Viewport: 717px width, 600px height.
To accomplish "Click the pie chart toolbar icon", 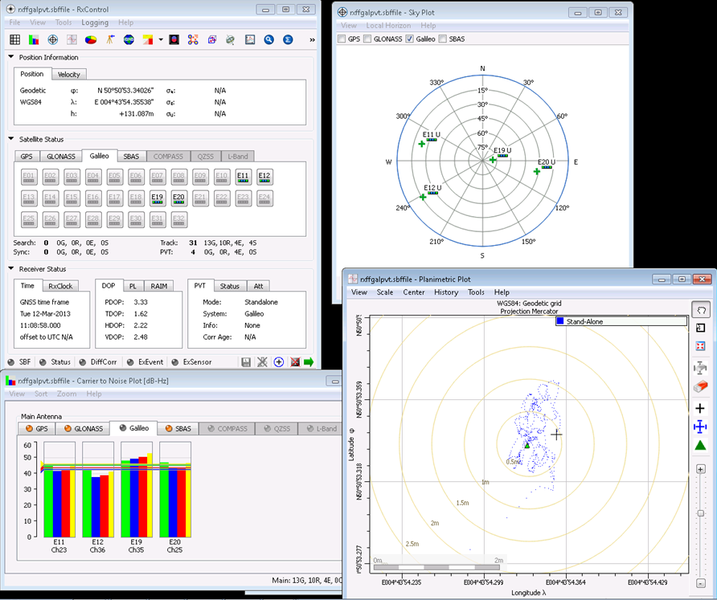I will tap(91, 39).
